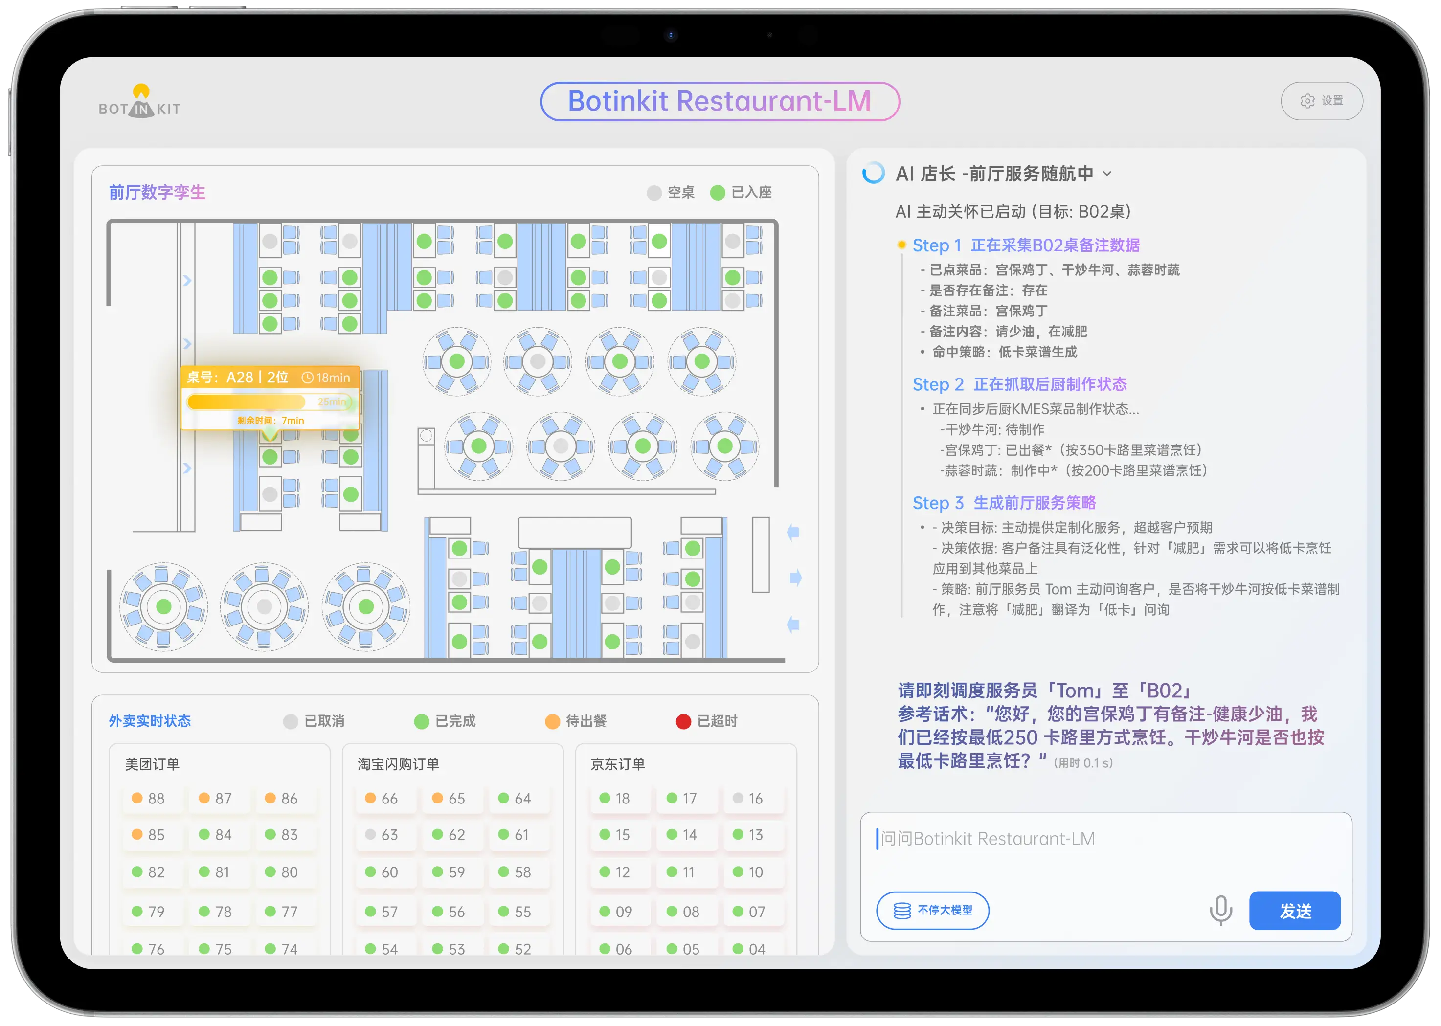Click the A28 table progress bar
Image resolution: width=1441 pixels, height=1026 pixels.
coord(270,402)
